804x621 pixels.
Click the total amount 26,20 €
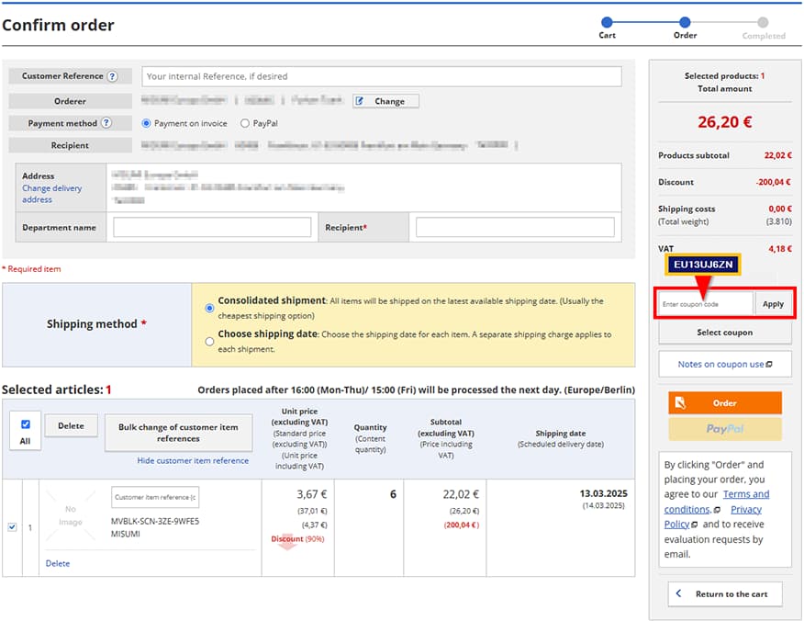(724, 122)
